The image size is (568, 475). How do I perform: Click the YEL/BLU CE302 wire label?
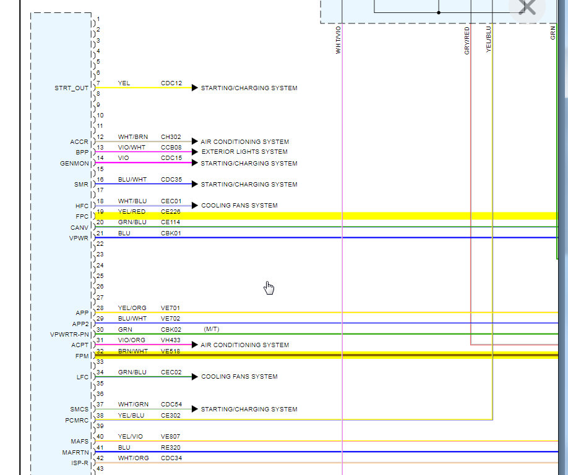(149, 415)
